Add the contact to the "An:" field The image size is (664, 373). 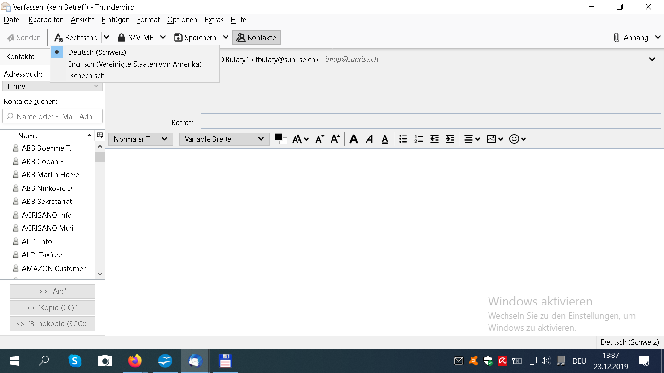point(52,291)
